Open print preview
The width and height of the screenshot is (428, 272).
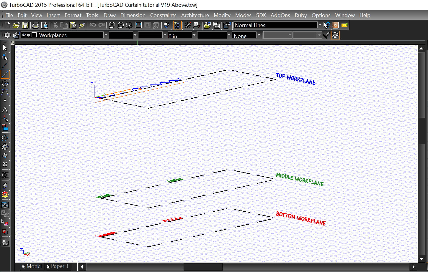click(44, 25)
